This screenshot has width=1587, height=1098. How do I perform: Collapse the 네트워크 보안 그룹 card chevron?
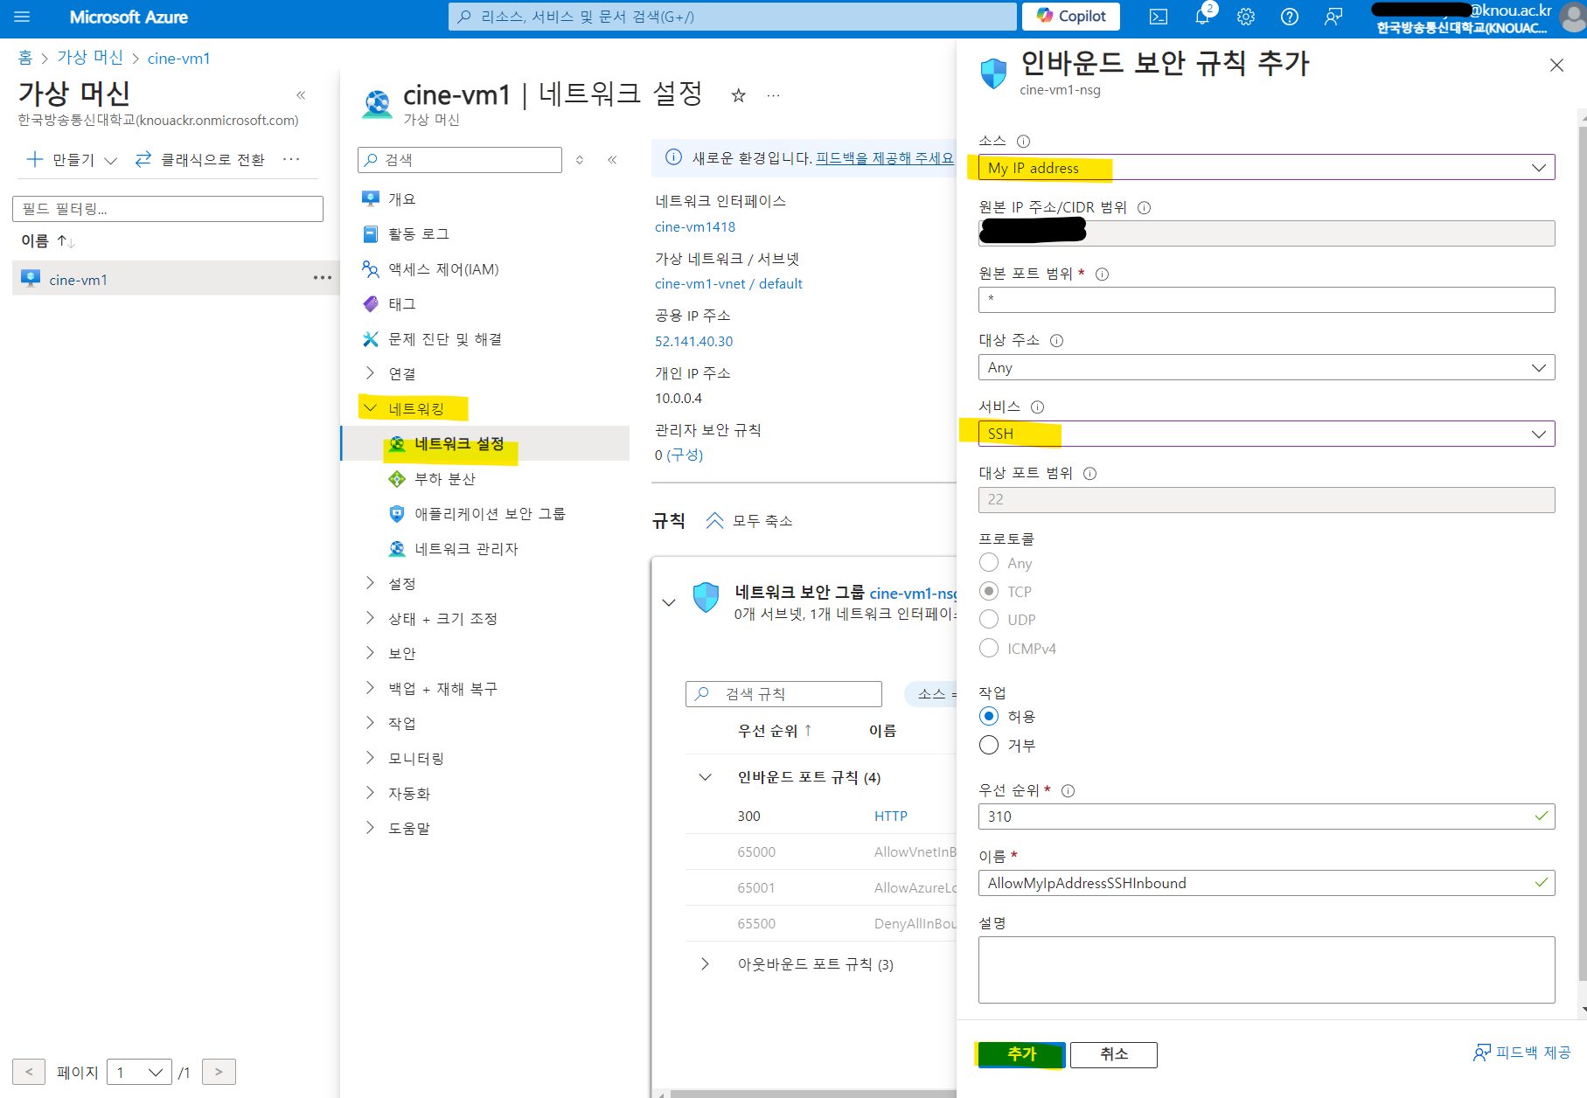tap(669, 602)
